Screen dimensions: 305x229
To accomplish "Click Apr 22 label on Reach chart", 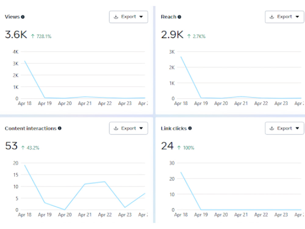I will (x=261, y=104).
